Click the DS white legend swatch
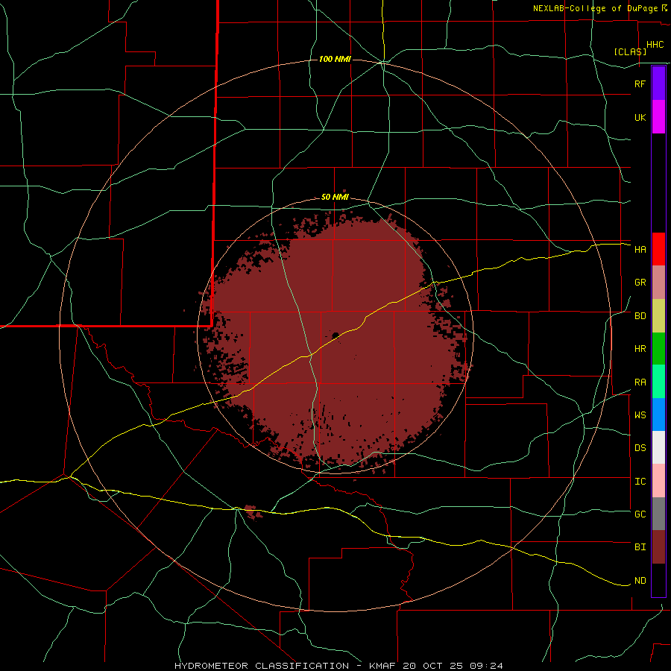671x671 pixels. pyautogui.click(x=658, y=447)
